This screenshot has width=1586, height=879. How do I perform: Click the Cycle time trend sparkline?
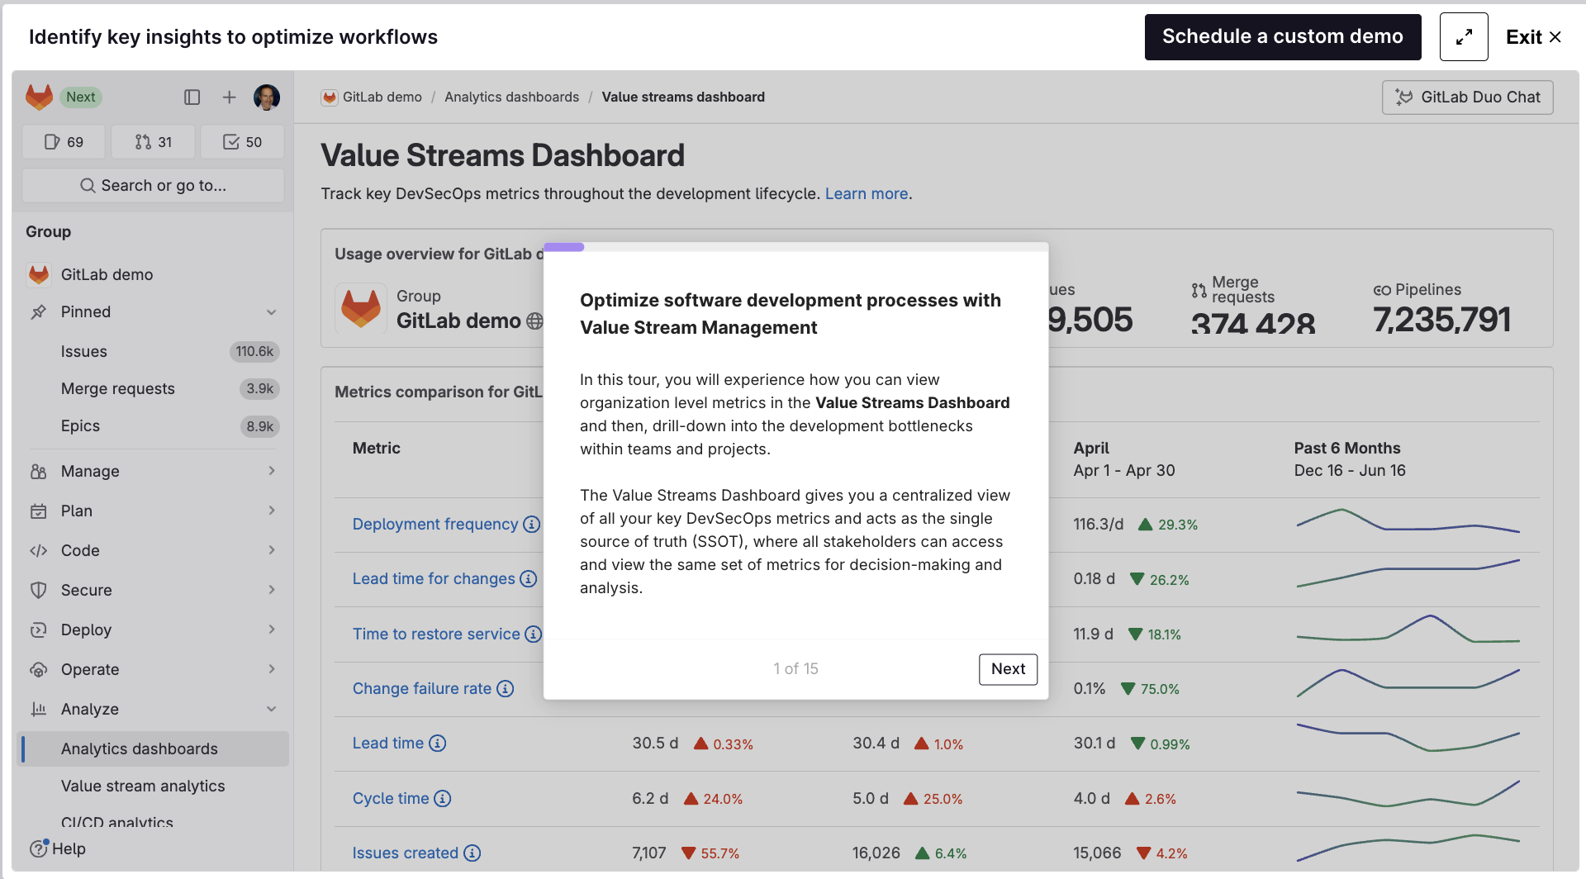pos(1408,794)
